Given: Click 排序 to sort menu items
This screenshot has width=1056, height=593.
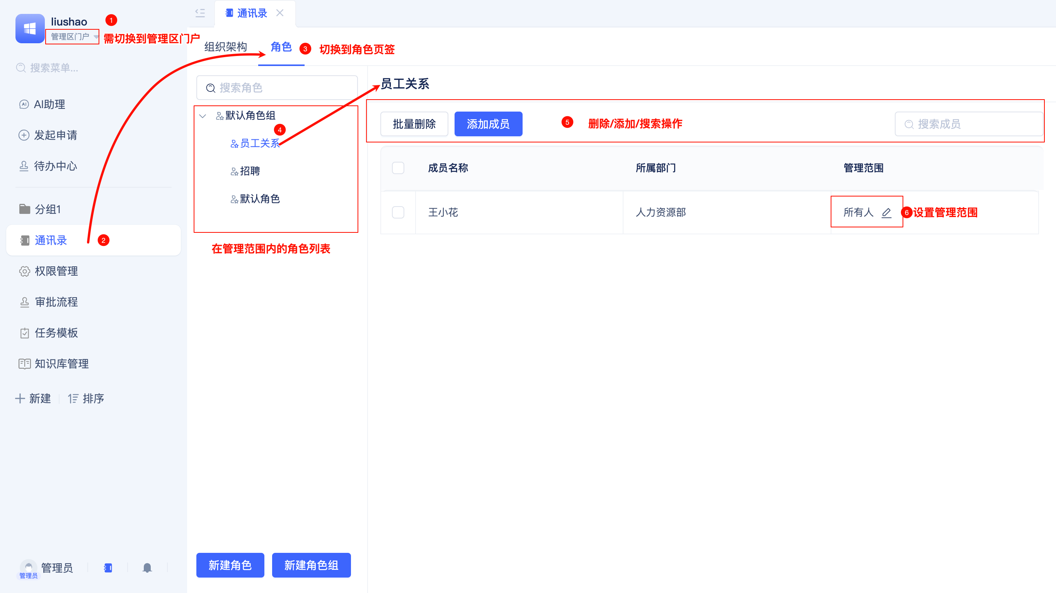Looking at the screenshot, I should [86, 398].
